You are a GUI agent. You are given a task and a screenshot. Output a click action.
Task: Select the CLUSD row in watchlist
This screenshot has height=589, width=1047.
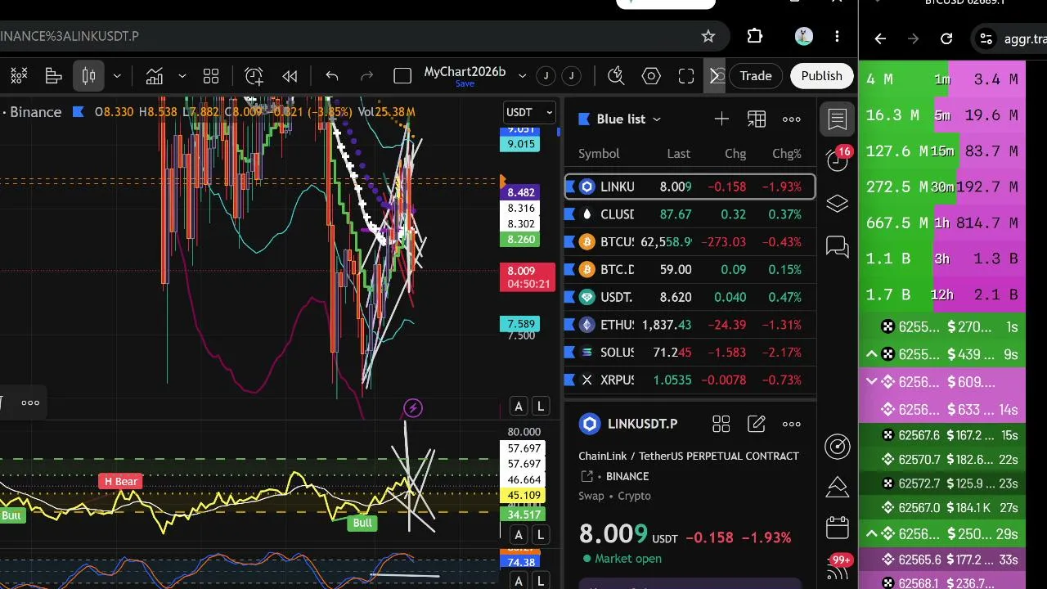point(690,214)
